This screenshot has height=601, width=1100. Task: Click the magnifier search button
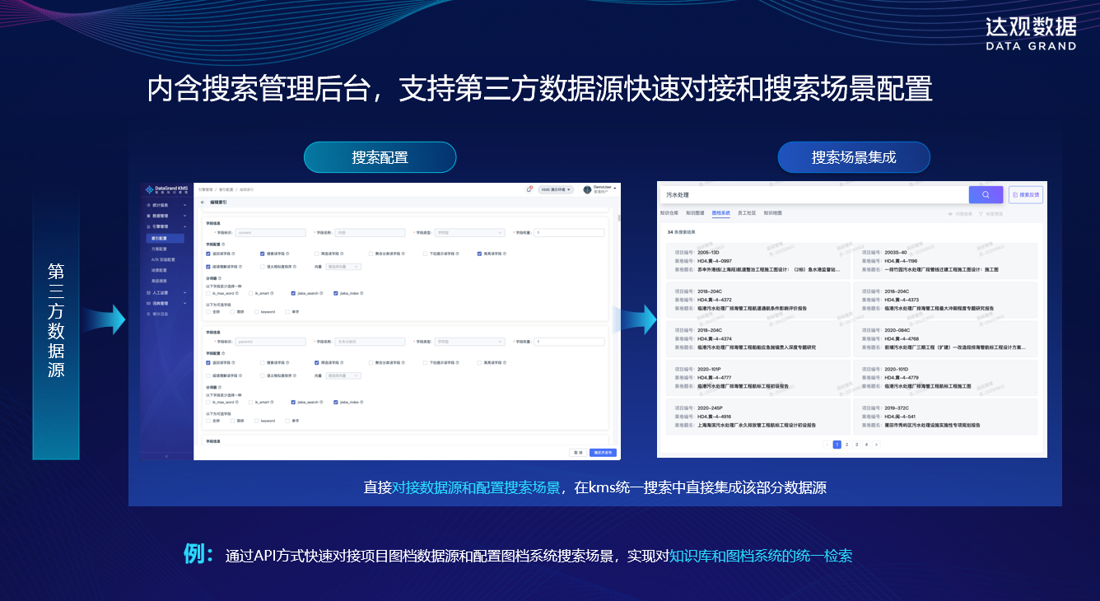pyautogui.click(x=986, y=194)
